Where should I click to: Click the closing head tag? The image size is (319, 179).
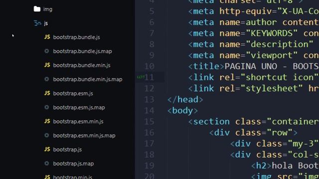pos(185,99)
